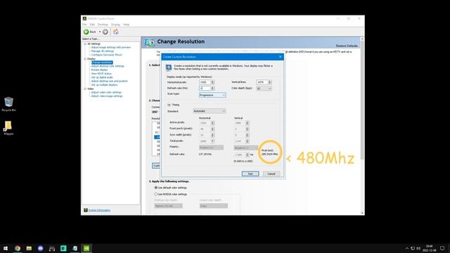Click the Horizontal pixels input field
Screen dimensions: 450x253
(205, 82)
